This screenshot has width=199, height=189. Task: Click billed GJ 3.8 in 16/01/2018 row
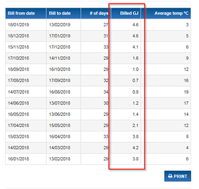pyautogui.click(x=135, y=159)
